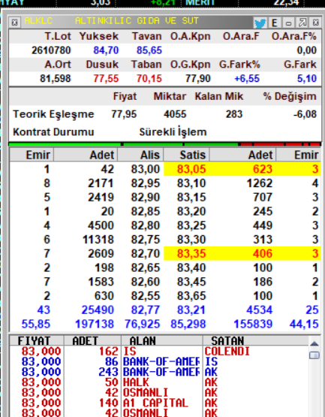Click the Taban value 70,15
The width and height of the screenshot is (325, 417).
point(149,79)
